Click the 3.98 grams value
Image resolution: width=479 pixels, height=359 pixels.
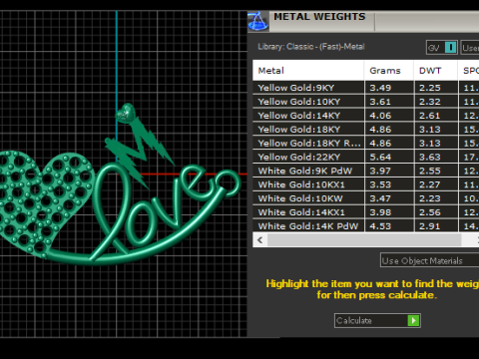380,212
